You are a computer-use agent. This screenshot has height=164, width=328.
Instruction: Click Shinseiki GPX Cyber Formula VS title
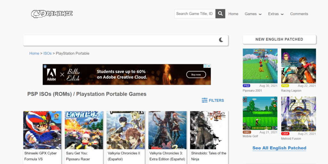(41, 156)
